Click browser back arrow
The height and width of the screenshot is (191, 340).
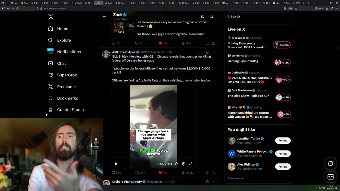pyautogui.click(x=8, y=8)
